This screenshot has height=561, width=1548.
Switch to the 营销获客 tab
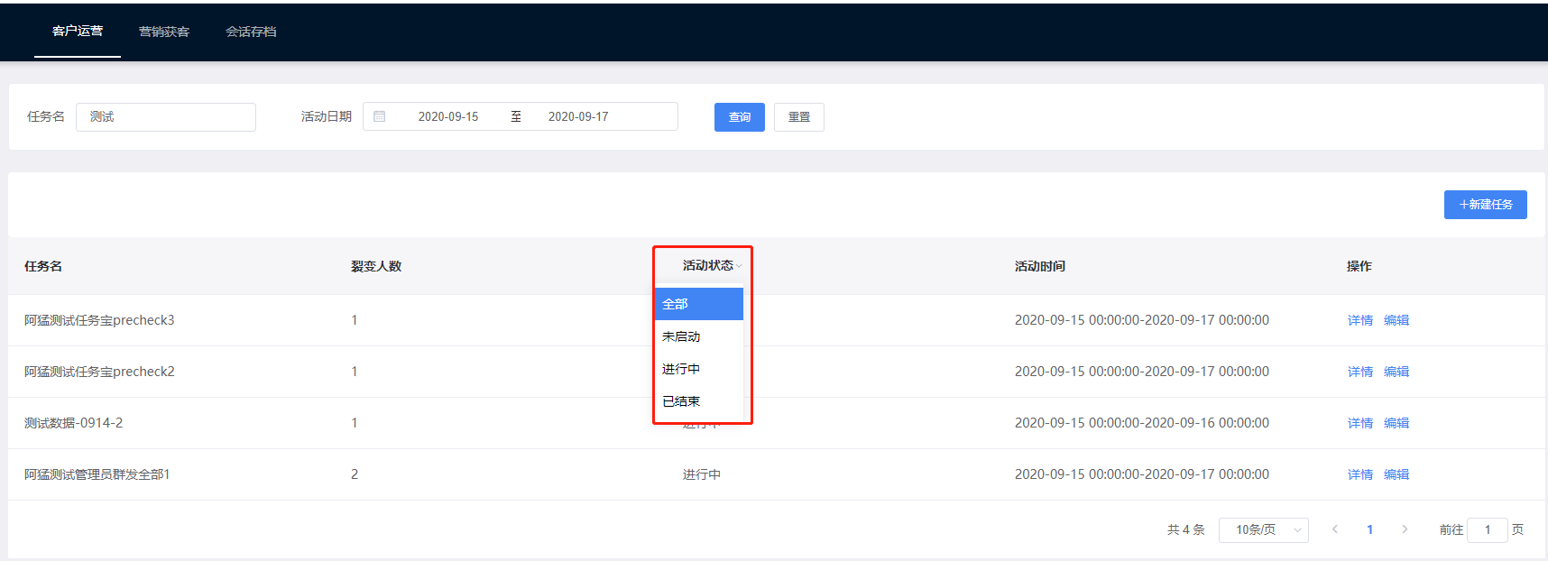[164, 32]
